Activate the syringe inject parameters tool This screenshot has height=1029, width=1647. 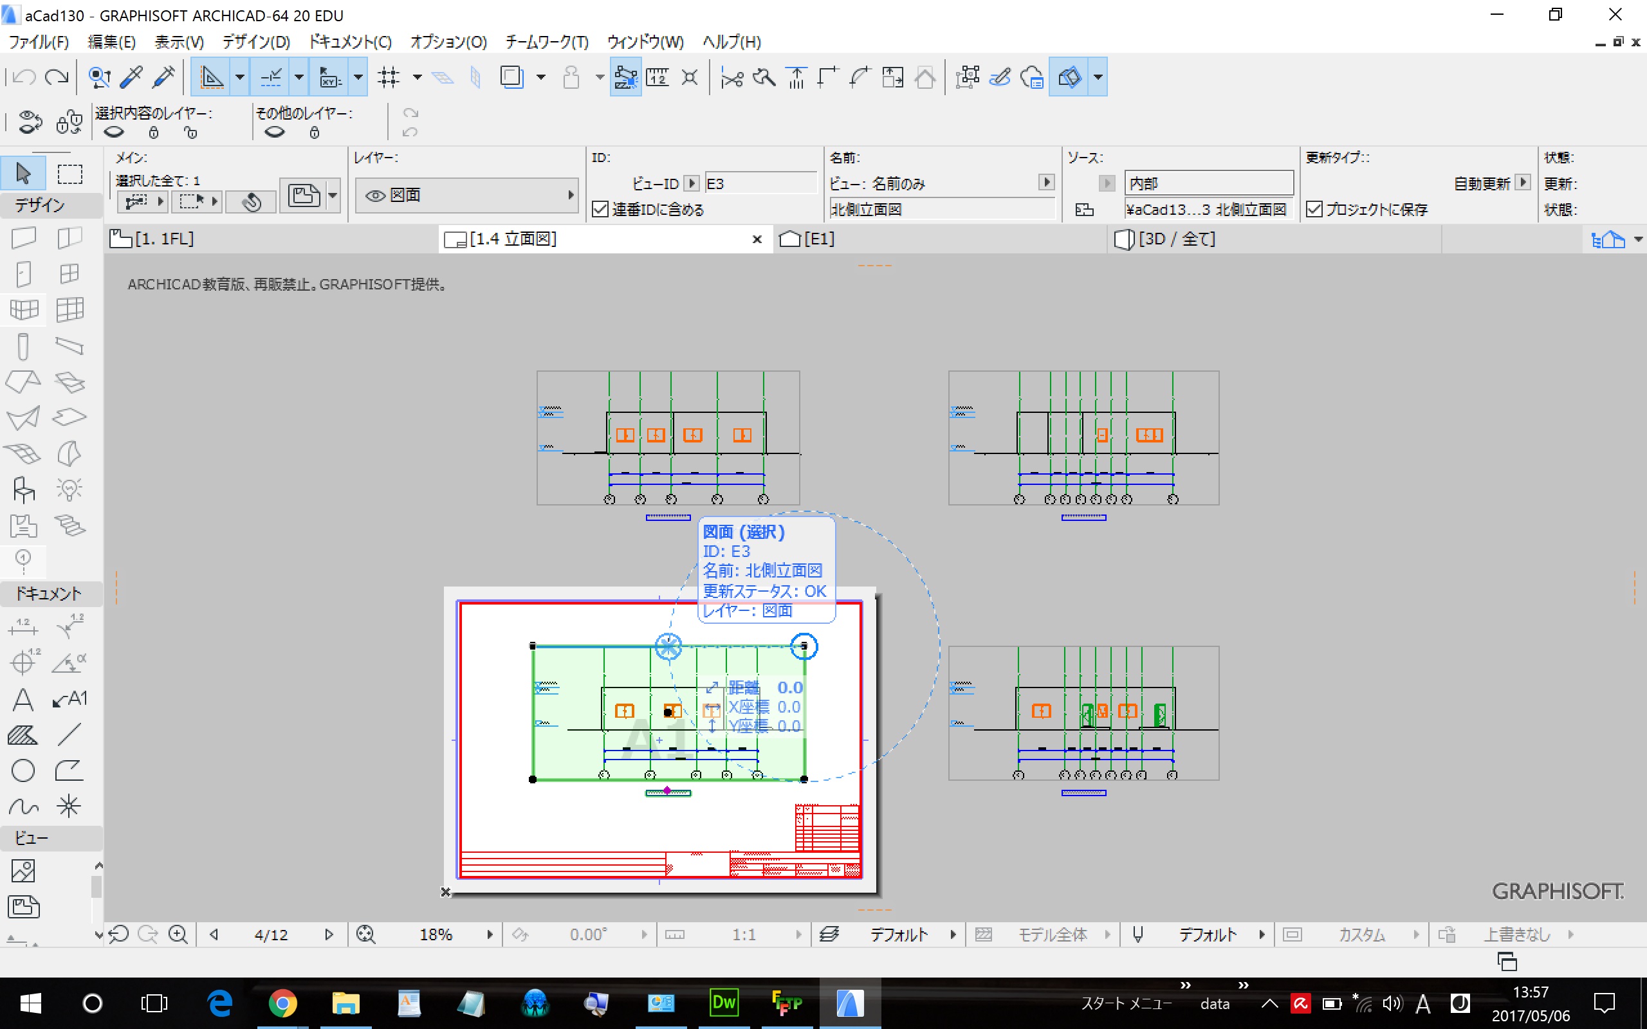pyautogui.click(x=163, y=78)
